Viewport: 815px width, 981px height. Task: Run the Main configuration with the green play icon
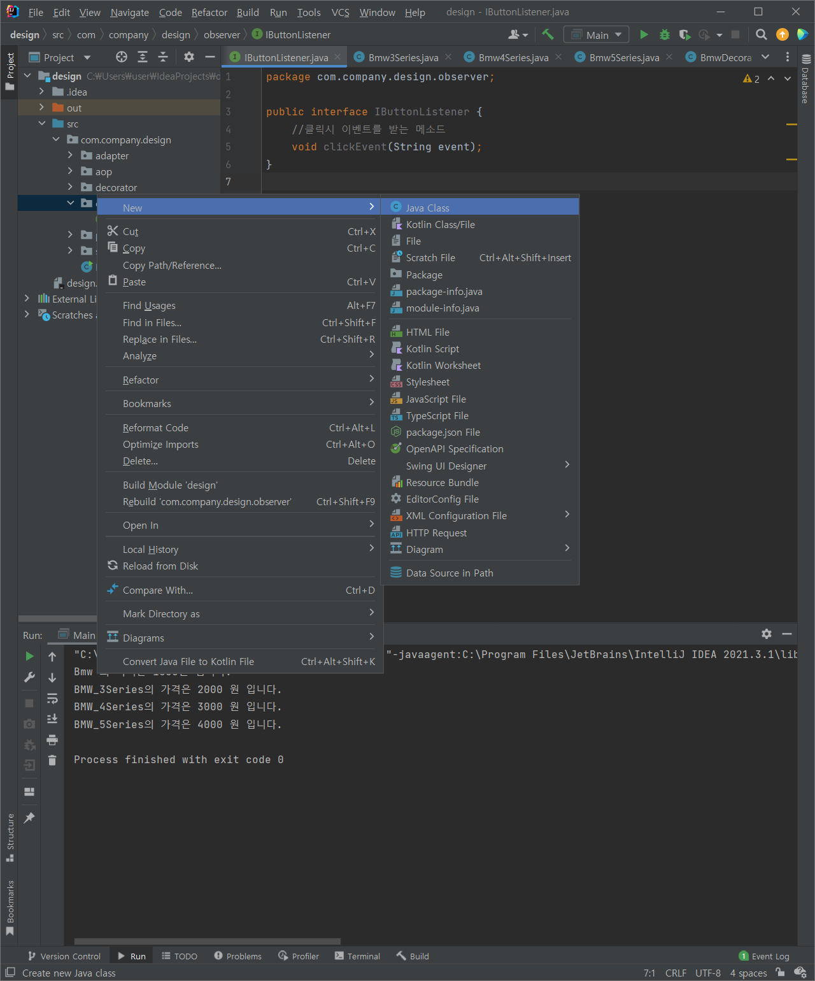pos(644,35)
